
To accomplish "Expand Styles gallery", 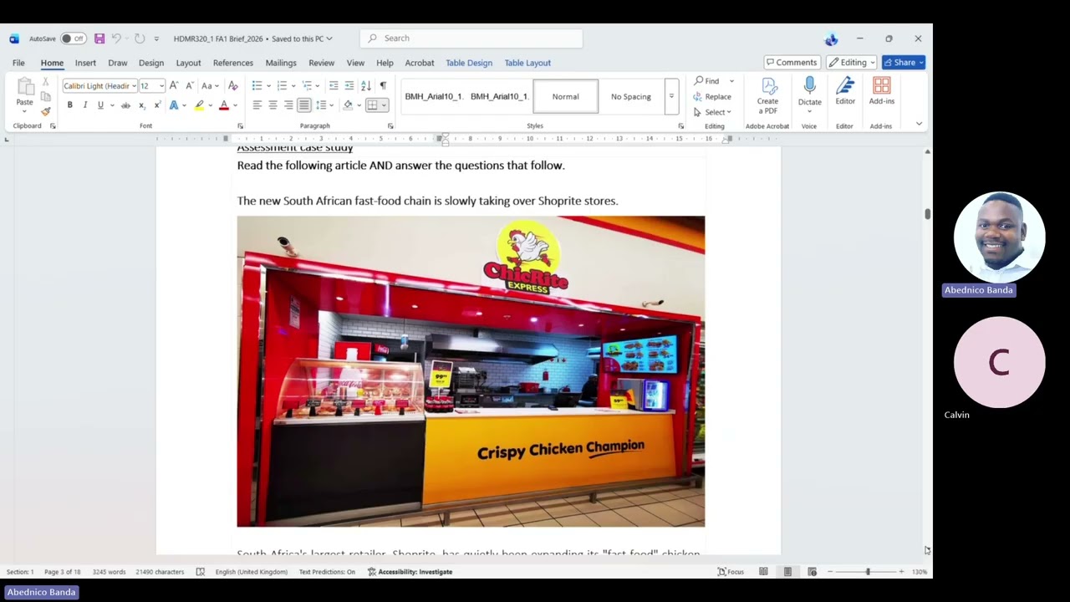I will coord(670,97).
